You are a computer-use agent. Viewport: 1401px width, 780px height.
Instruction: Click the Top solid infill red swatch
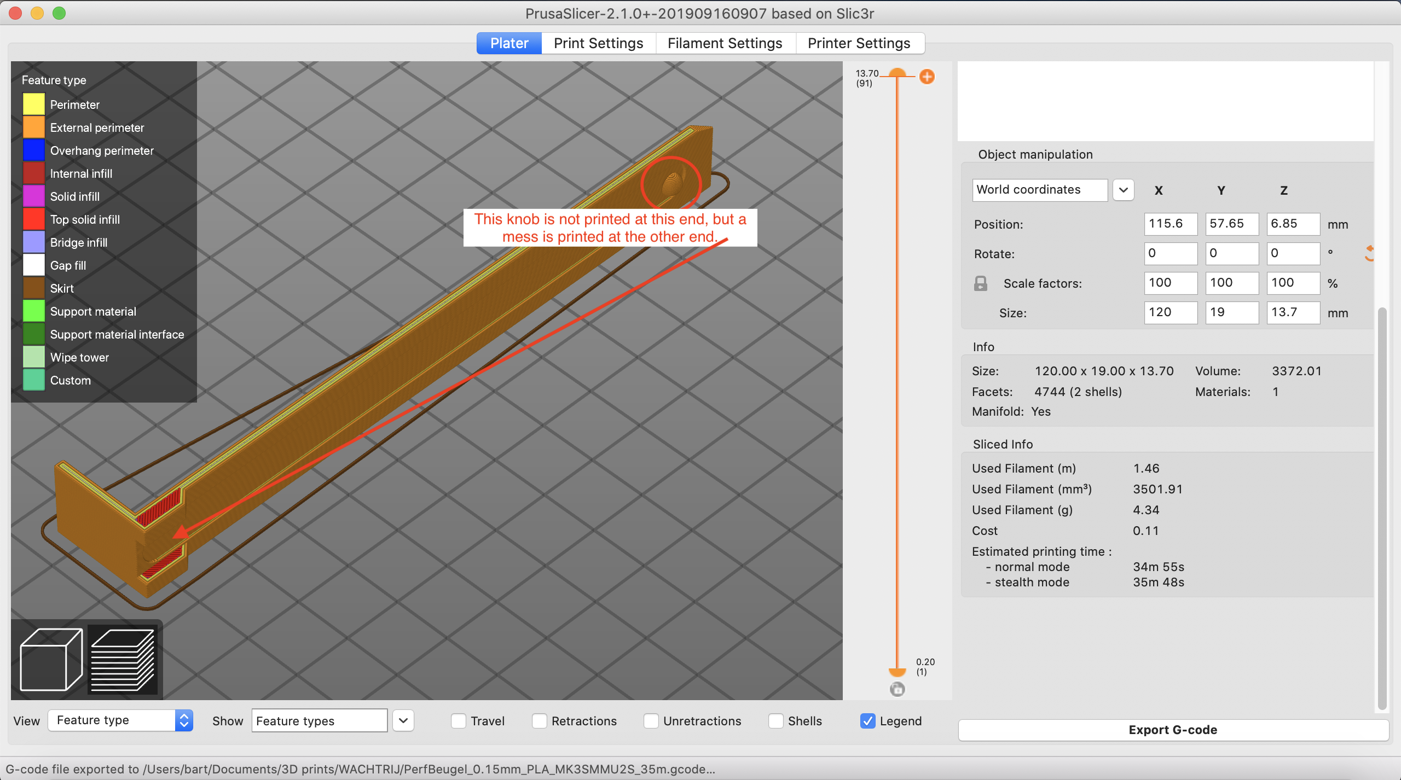click(33, 219)
